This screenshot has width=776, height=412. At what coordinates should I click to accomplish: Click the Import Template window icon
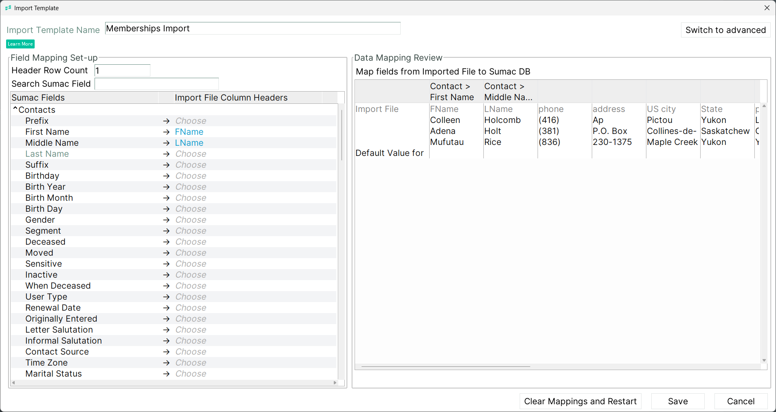(8, 8)
